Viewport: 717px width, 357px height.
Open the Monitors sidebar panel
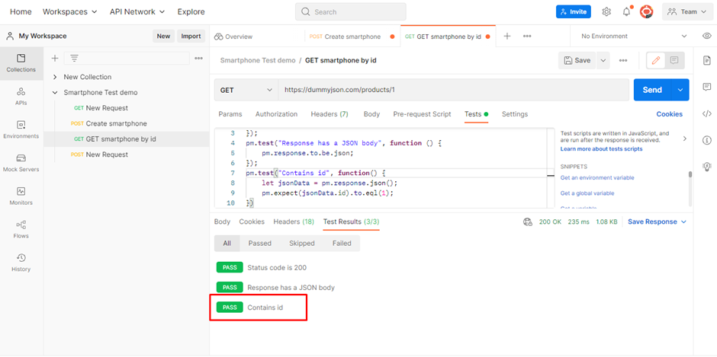coord(21,196)
